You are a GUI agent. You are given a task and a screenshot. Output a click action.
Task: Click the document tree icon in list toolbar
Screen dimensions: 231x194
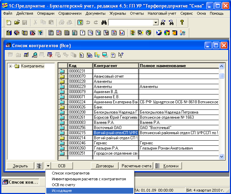(x=82, y=55)
